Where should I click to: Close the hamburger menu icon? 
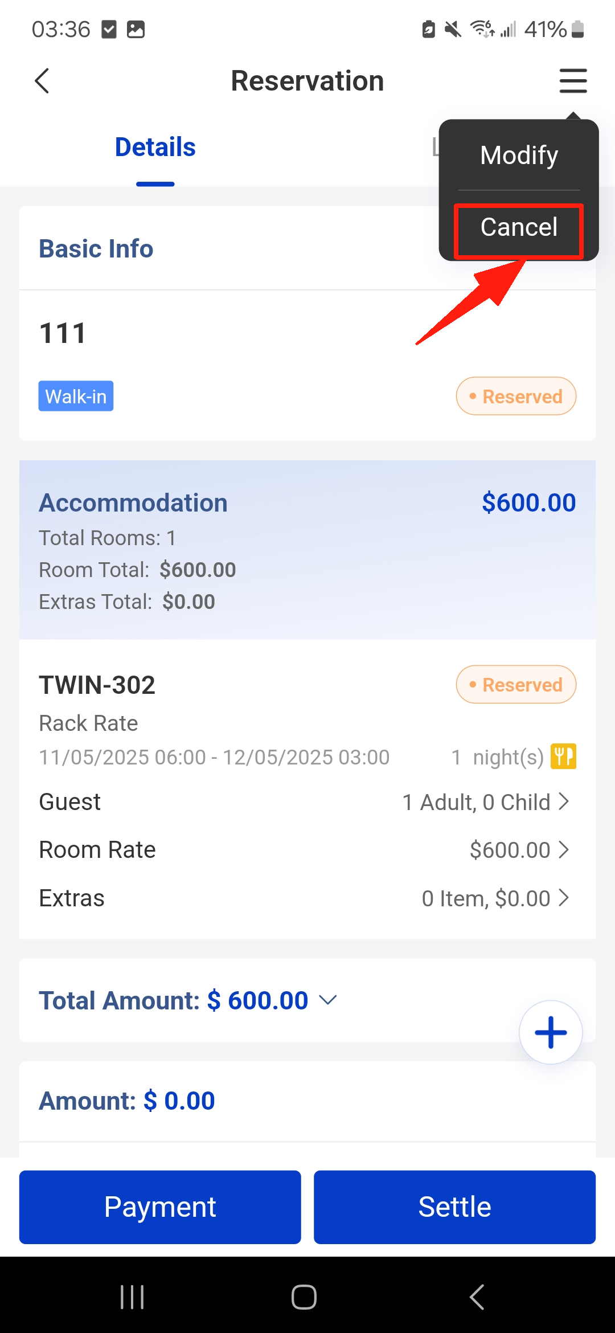tap(572, 81)
